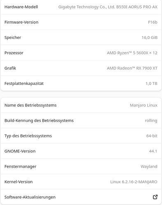
Task: Select the Speicher row label
Action: click(13, 38)
